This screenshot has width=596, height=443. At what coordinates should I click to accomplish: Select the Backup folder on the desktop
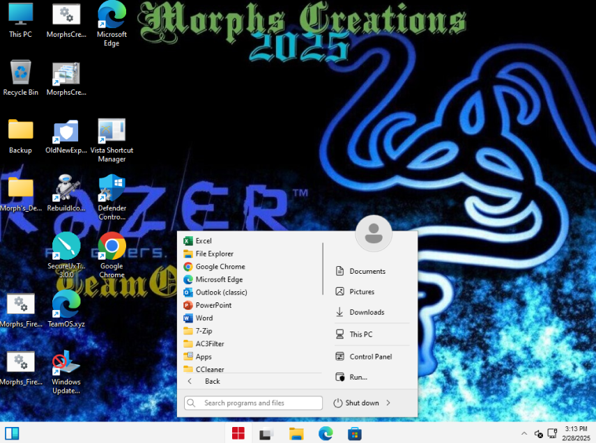tap(20, 137)
